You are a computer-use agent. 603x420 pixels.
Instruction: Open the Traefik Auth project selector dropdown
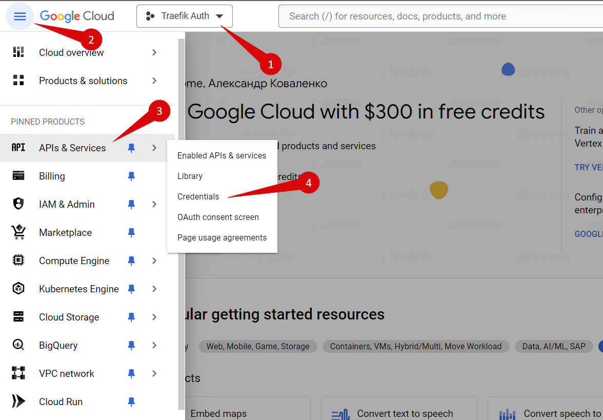pos(185,16)
